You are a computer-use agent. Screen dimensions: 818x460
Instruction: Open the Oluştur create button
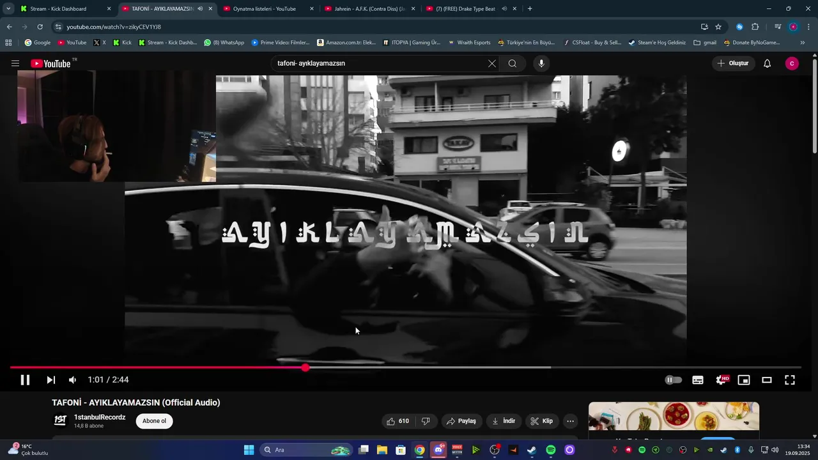point(734,63)
